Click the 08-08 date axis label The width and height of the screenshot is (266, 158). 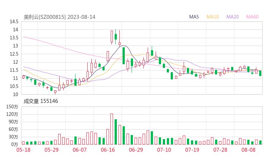click(x=248, y=150)
